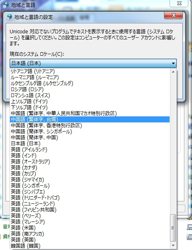The width and height of the screenshot is (192, 250).
Task: Choose ルクセンブルグ語 (ルクセンブルグ)
Action: tap(90, 83)
